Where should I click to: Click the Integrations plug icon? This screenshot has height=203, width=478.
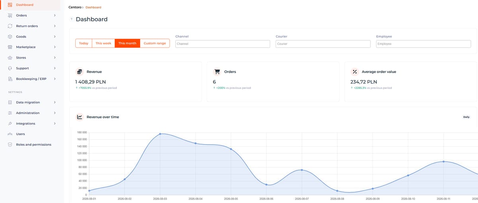[x=10, y=124]
